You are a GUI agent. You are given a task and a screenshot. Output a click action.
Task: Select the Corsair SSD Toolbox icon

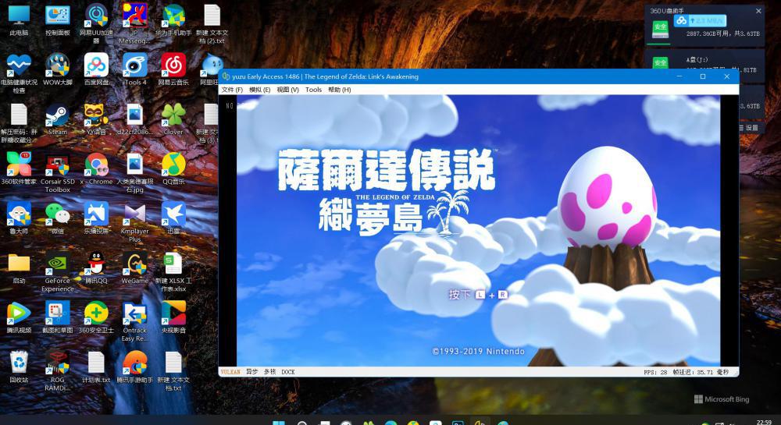point(58,173)
